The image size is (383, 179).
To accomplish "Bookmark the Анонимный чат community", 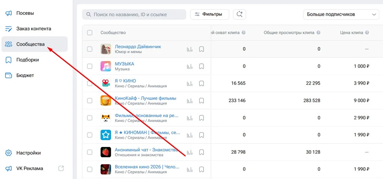I will click(201, 152).
